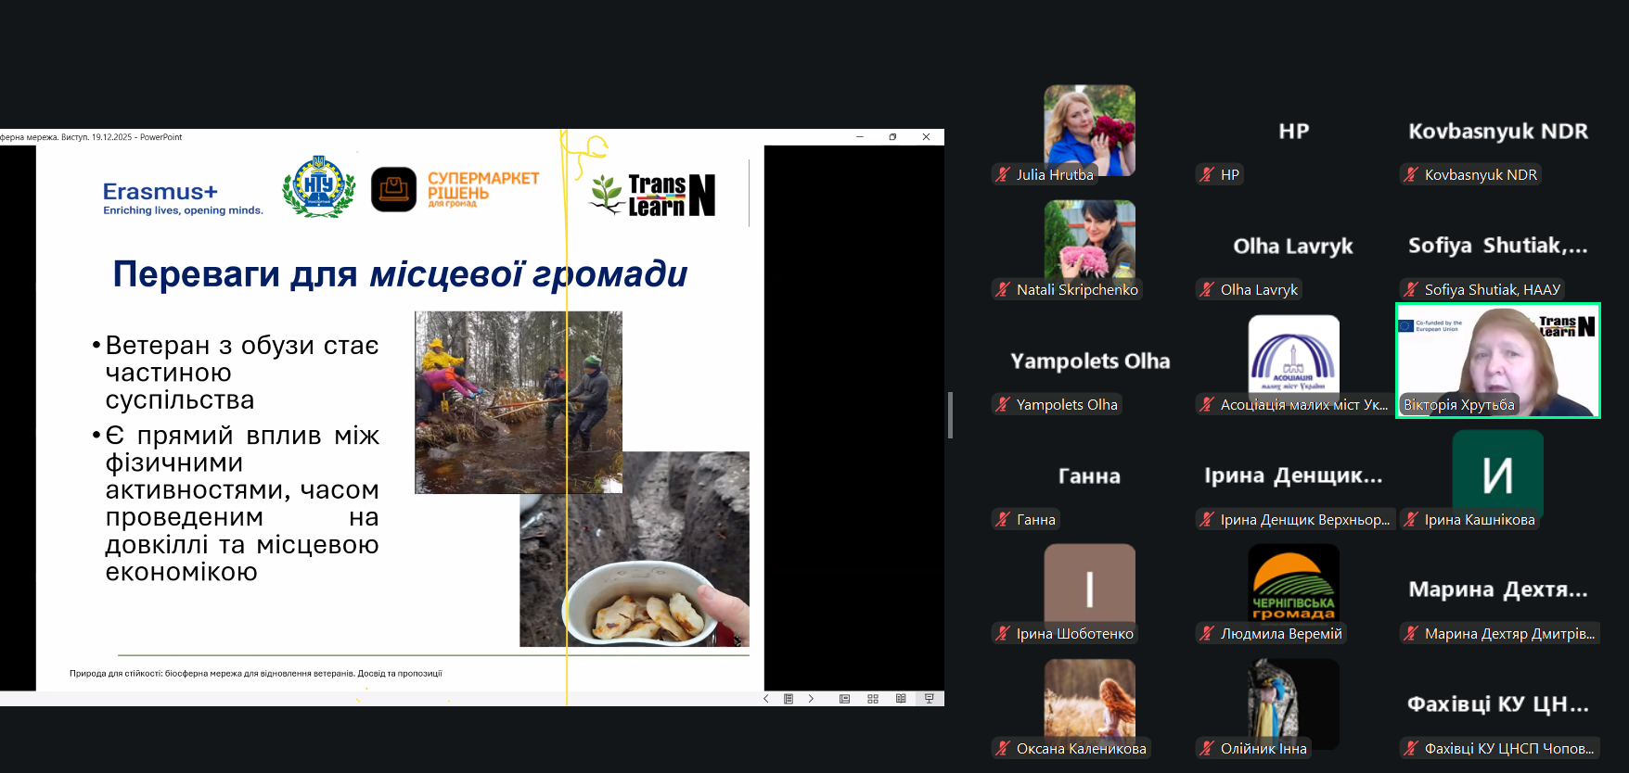
Task: Open Slide Sorter grid view
Action: tap(873, 699)
